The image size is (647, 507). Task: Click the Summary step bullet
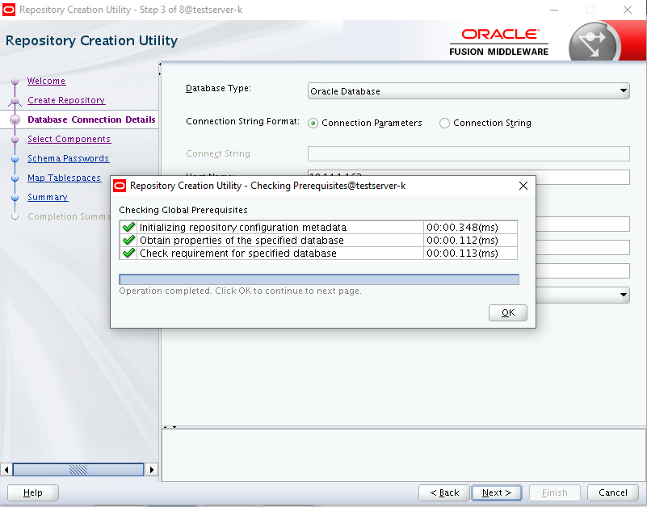point(15,198)
